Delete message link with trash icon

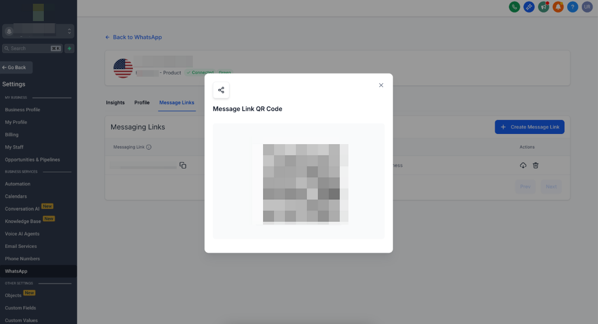[535, 165]
